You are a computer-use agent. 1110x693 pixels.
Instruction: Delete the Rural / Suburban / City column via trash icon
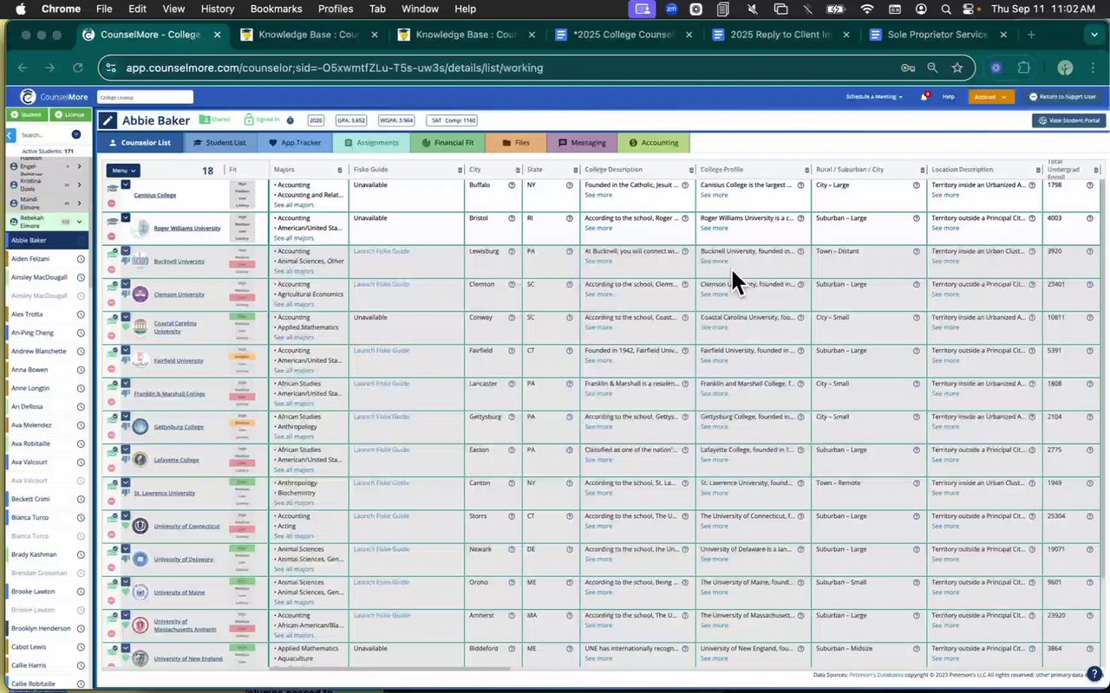[x=922, y=170]
